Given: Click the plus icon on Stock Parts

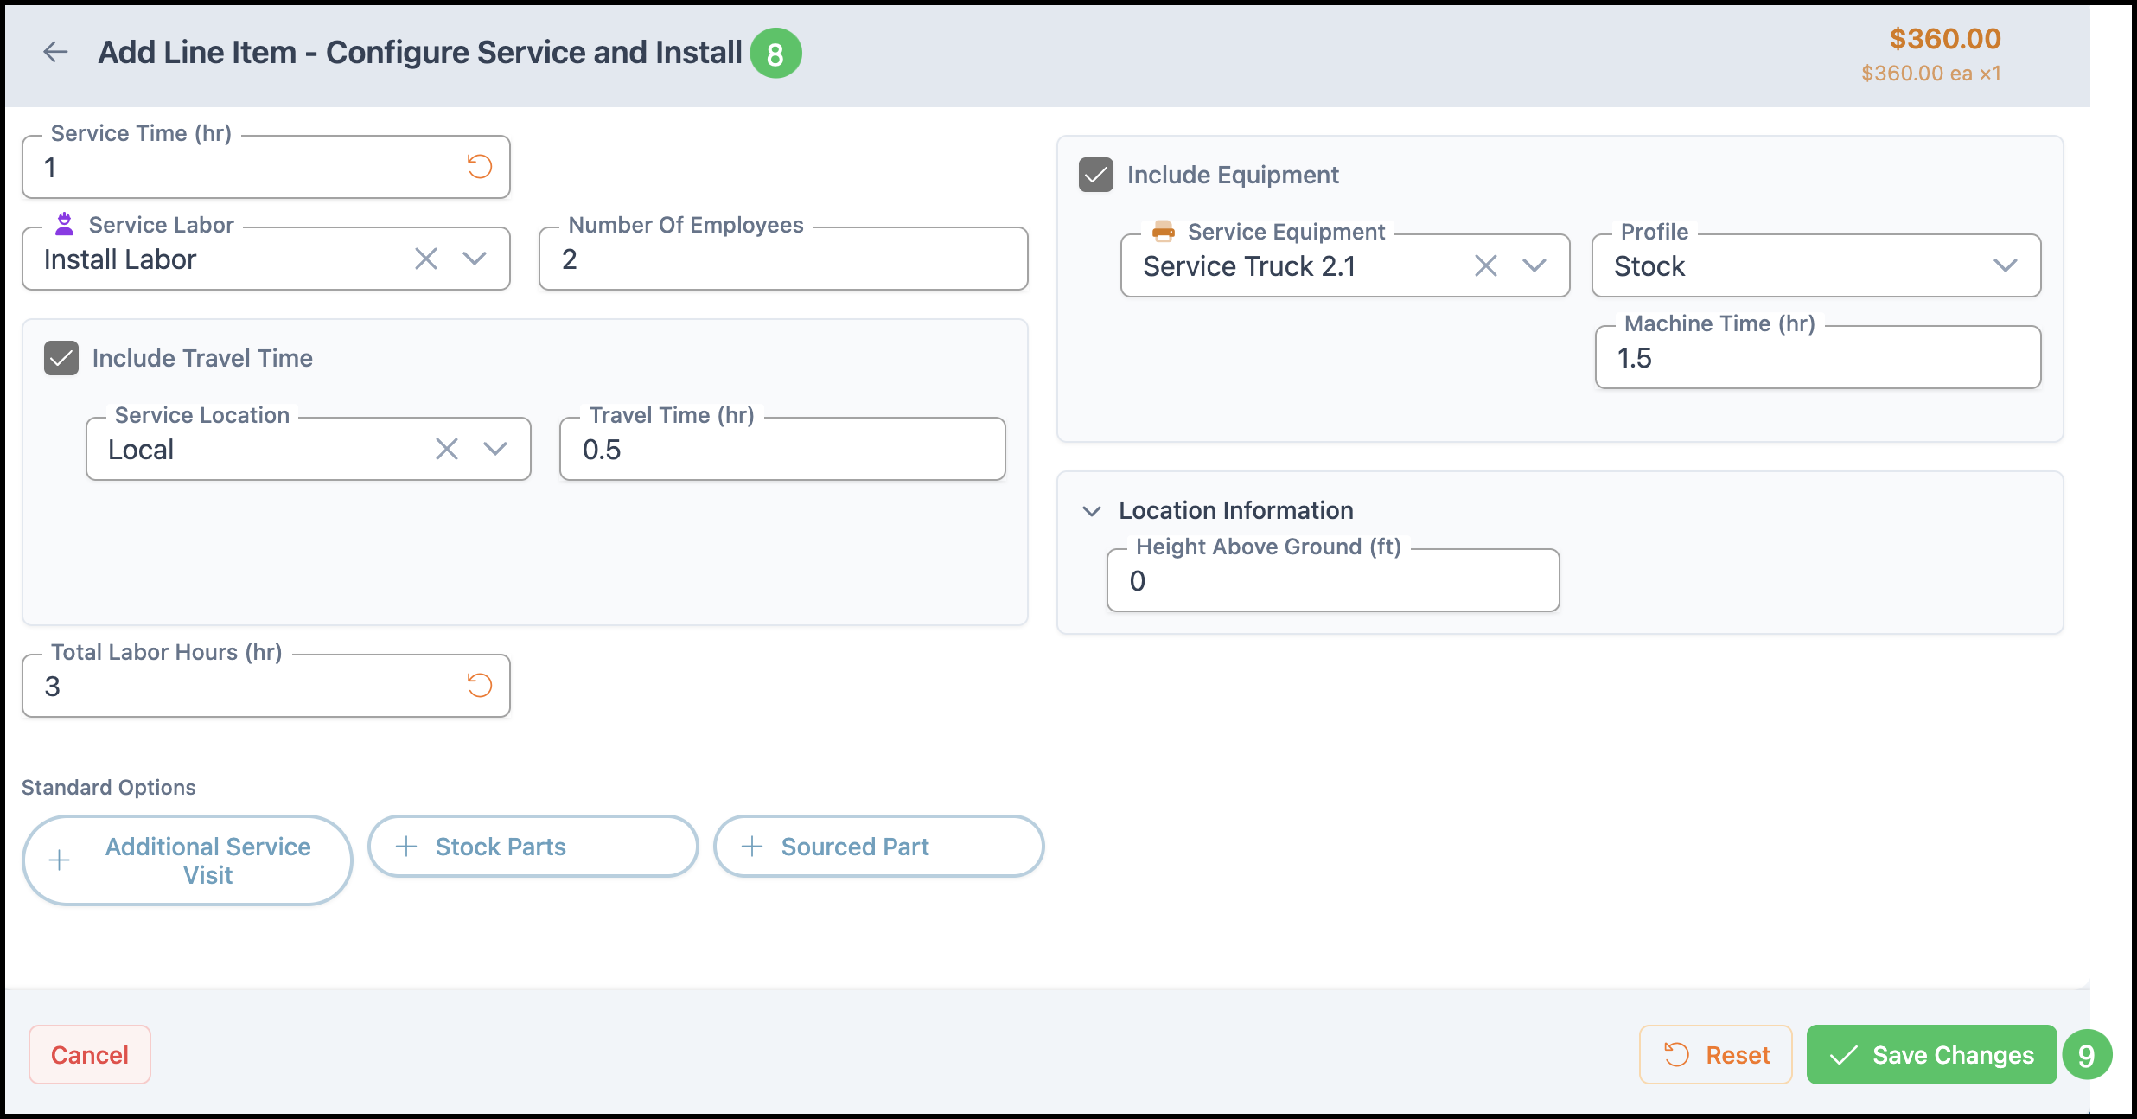Looking at the screenshot, I should click(406, 846).
